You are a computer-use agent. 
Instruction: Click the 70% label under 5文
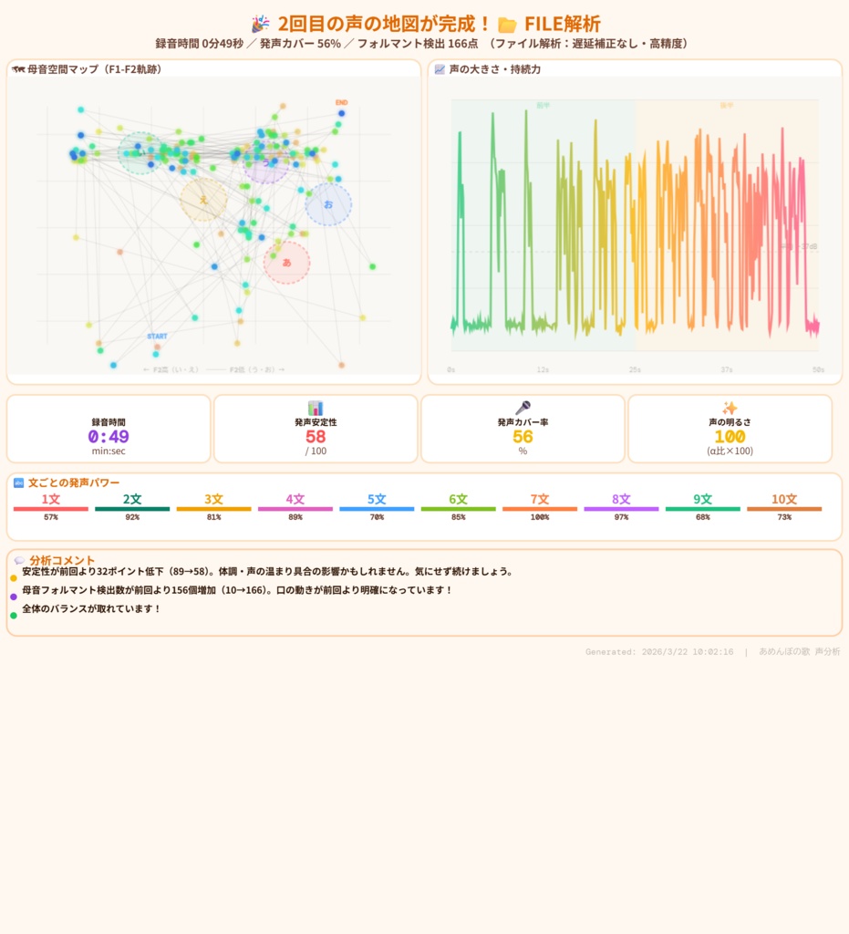pyautogui.click(x=377, y=517)
